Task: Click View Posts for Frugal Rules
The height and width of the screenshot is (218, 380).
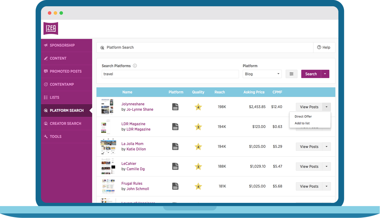Action: tap(309, 186)
